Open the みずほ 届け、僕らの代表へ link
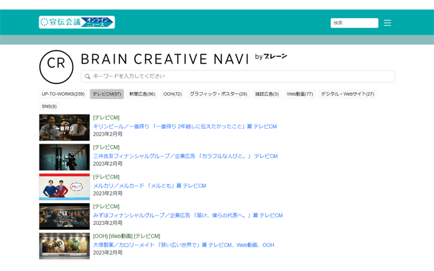Image resolution: width=434 pixels, height=271 pixels. click(188, 215)
